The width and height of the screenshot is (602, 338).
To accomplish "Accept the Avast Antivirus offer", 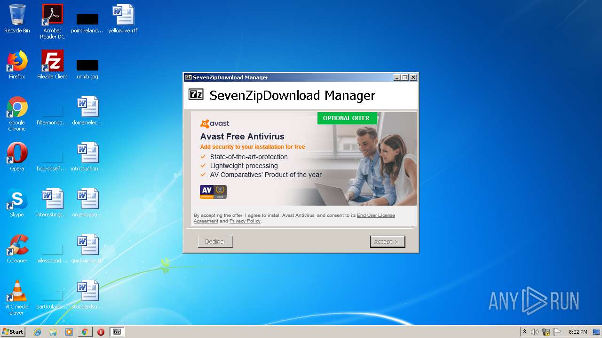I will point(388,241).
